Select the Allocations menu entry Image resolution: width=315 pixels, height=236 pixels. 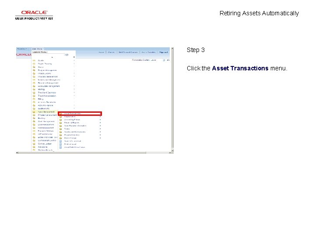42,147
